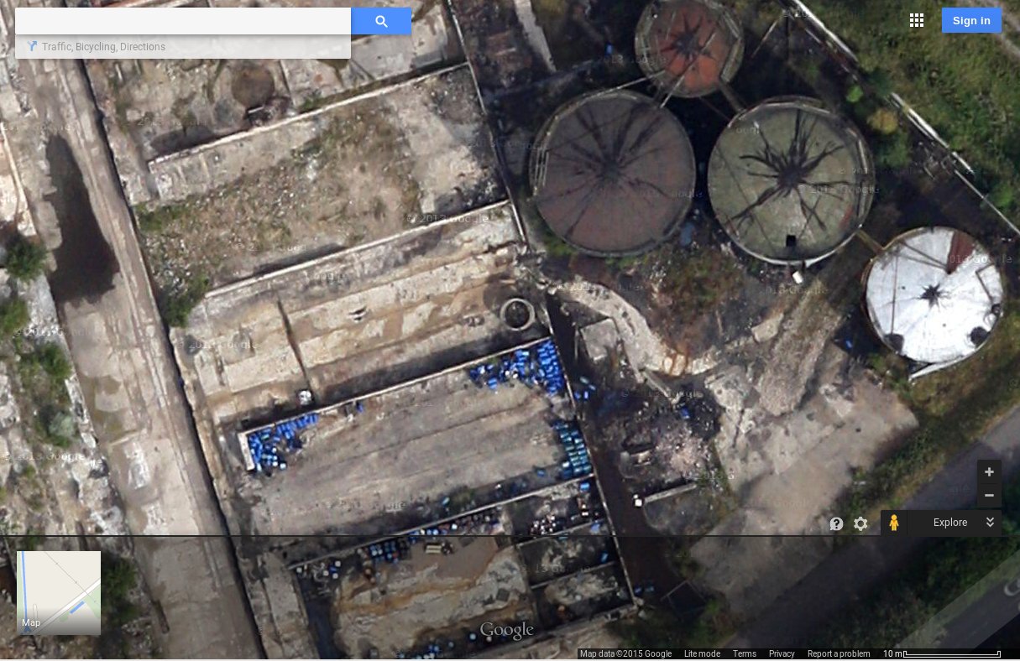This screenshot has height=661, width=1020.
Task: Open the Terms link
Action: 744,654
